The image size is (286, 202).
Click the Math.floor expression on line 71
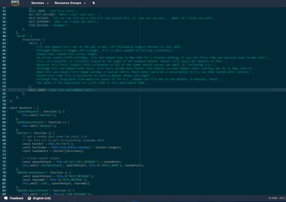(x=60, y=147)
